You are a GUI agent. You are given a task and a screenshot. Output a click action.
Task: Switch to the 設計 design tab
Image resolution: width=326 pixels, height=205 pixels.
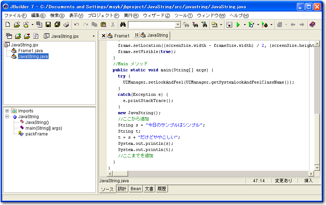(122, 189)
